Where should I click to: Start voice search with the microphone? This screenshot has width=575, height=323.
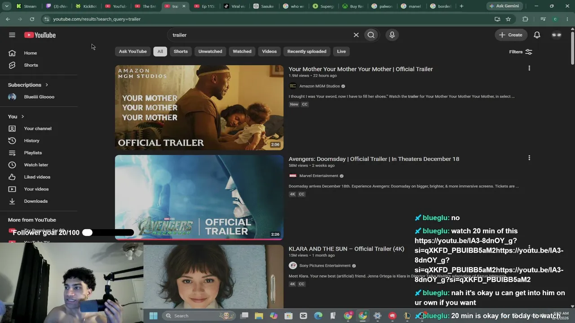pos(392,35)
